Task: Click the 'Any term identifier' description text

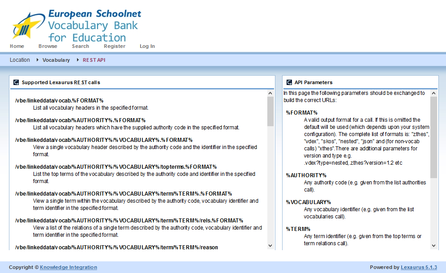Action: (363, 240)
